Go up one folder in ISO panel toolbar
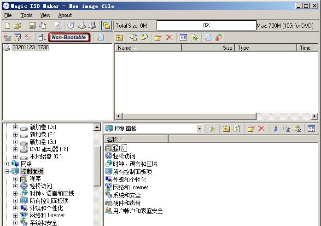This screenshot has width=321, height=226. (120, 37)
